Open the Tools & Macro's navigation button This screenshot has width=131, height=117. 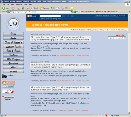click(x=13, y=43)
